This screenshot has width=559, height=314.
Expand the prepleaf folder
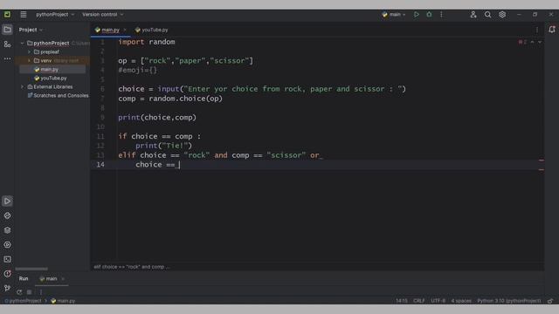pyautogui.click(x=29, y=52)
